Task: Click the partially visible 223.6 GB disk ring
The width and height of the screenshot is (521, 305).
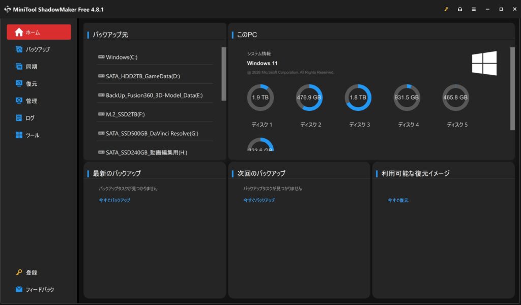Action: (x=260, y=145)
